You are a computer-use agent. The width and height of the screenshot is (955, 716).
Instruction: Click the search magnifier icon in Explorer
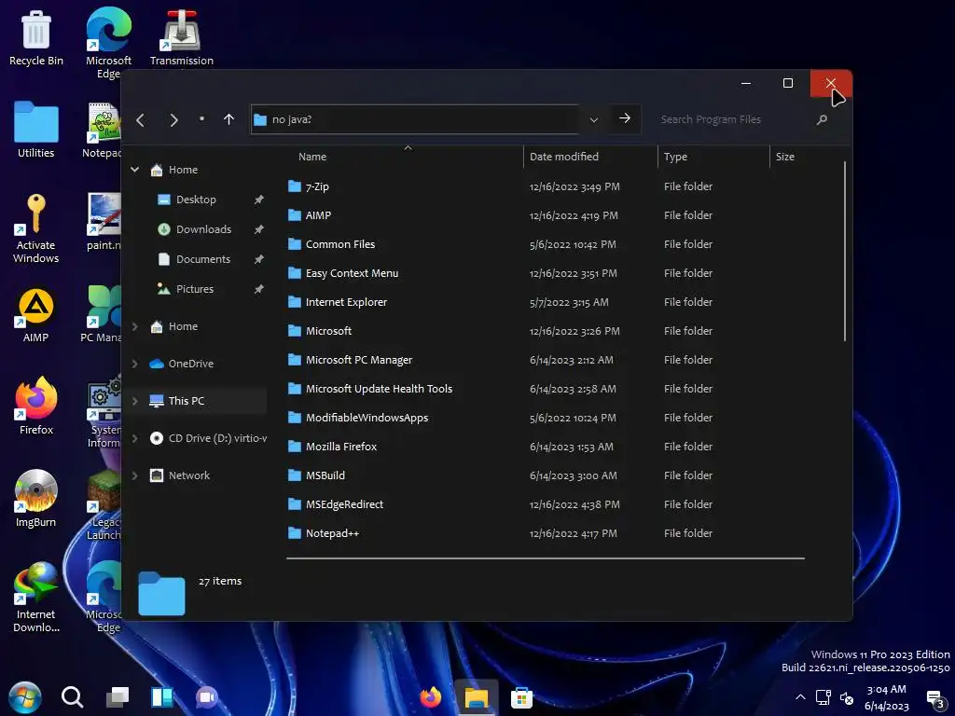click(822, 119)
